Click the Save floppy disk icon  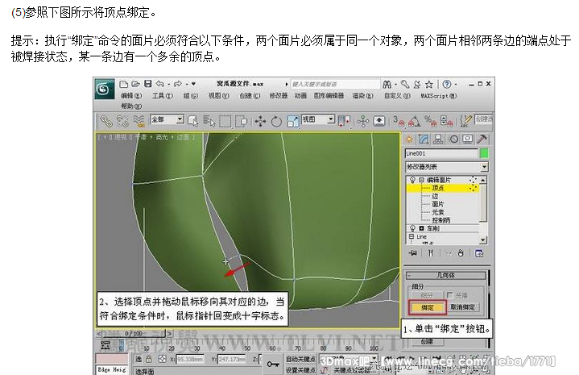pyautogui.click(x=147, y=84)
